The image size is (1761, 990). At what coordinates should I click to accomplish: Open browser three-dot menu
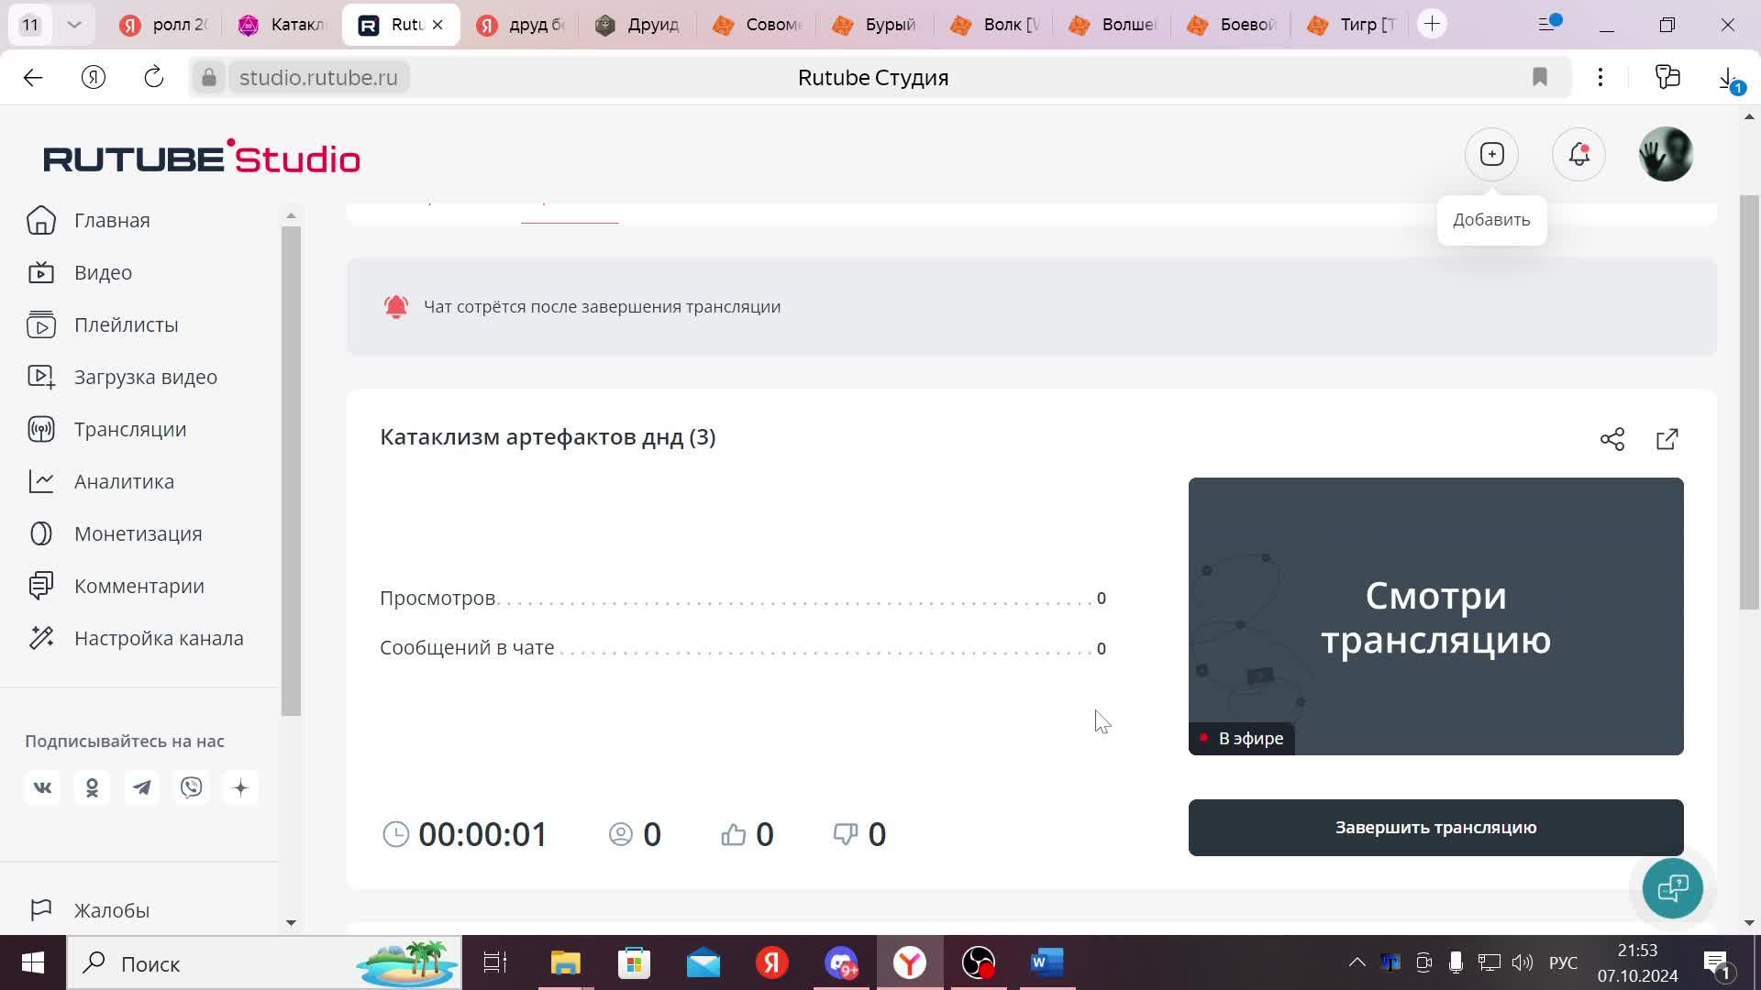(1600, 78)
